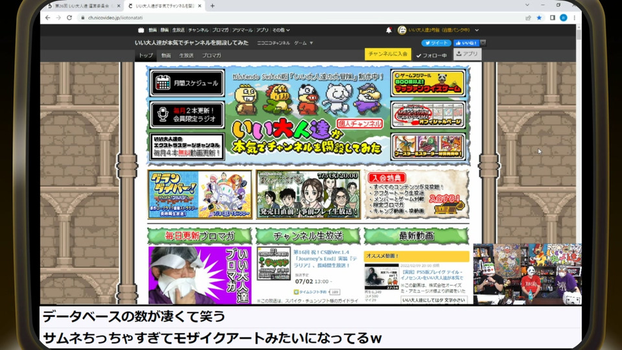Open the card game オフィシャルページ banner
Screen dimensions: 622x350
coord(428,115)
